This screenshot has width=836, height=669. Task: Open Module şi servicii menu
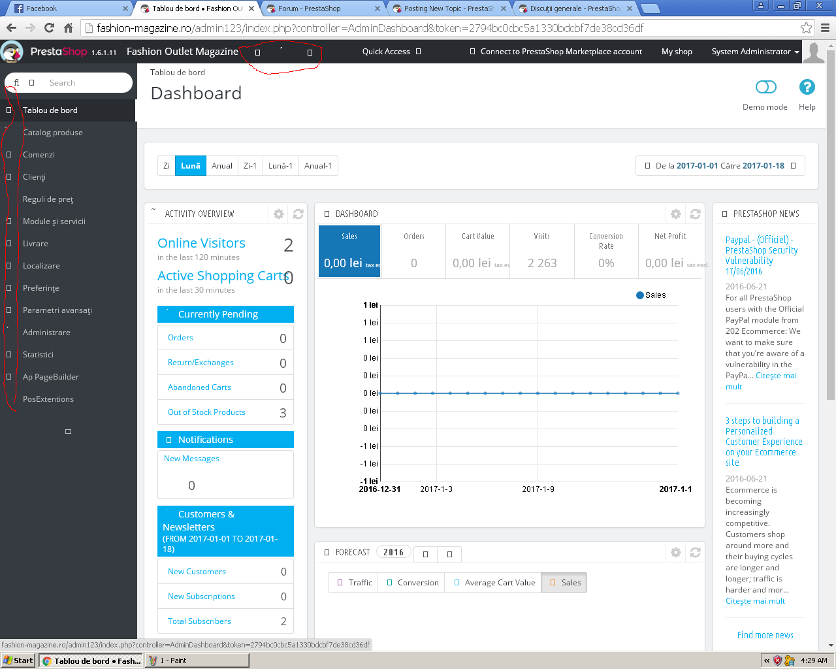pos(54,221)
